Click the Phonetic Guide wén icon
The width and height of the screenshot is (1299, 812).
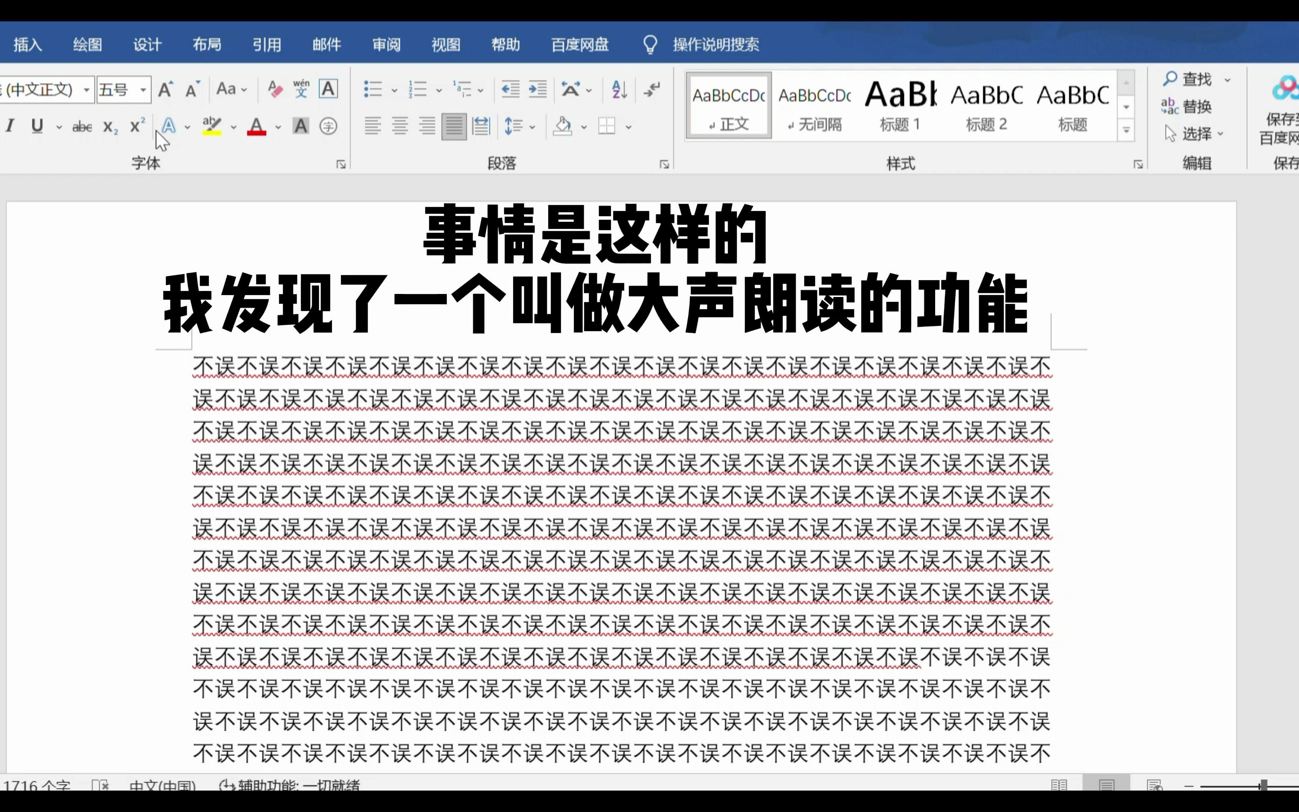click(x=301, y=89)
